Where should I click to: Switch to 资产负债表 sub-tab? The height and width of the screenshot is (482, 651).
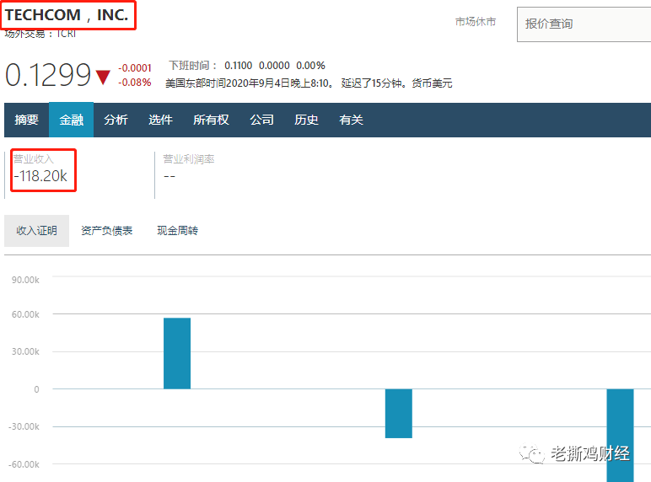pyautogui.click(x=107, y=231)
